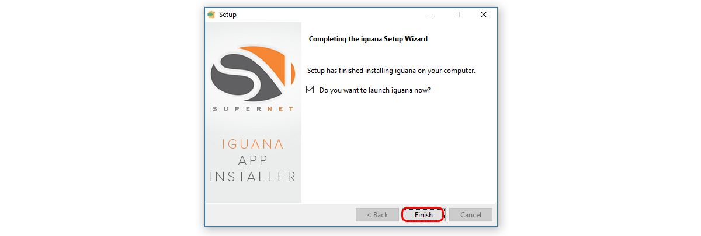Close the Setup wizard window
Image resolution: width=701 pixels, height=236 pixels.
(484, 15)
